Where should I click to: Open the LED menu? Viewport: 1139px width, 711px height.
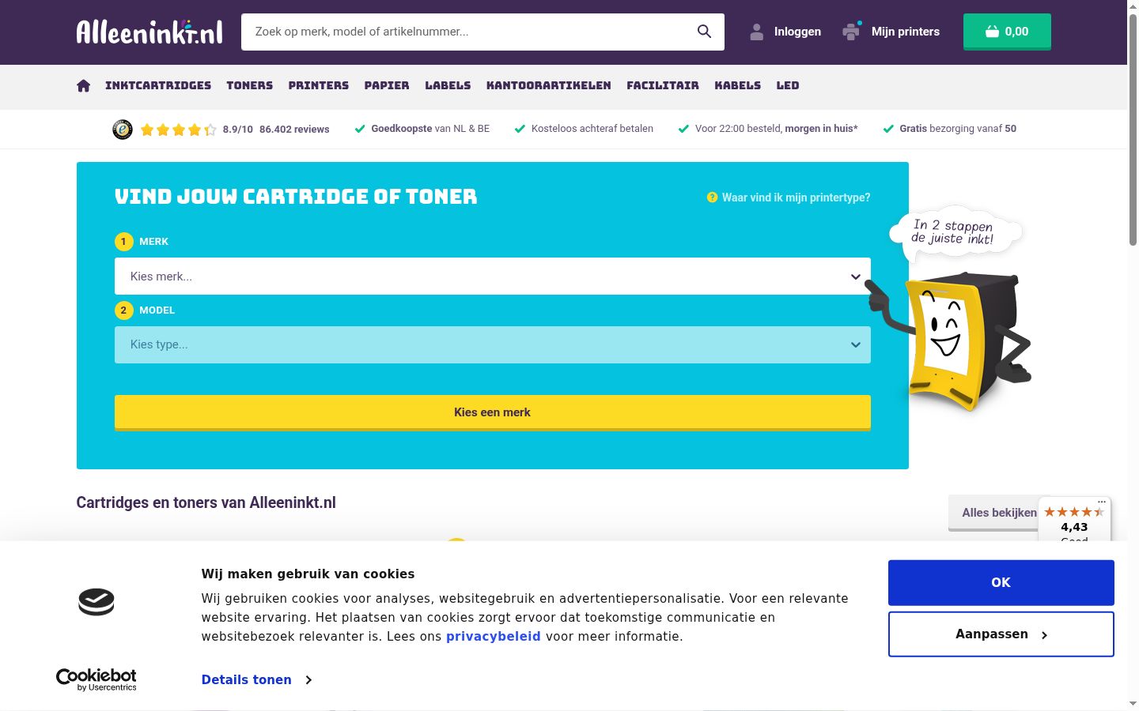click(788, 85)
